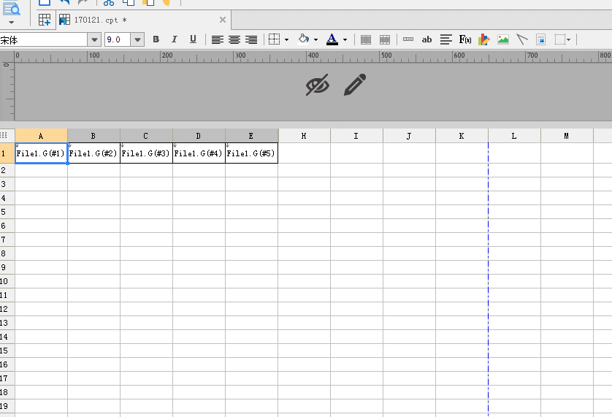Open the insert float element dropdown
Viewport: 612px width, 417px height.
pos(568,40)
